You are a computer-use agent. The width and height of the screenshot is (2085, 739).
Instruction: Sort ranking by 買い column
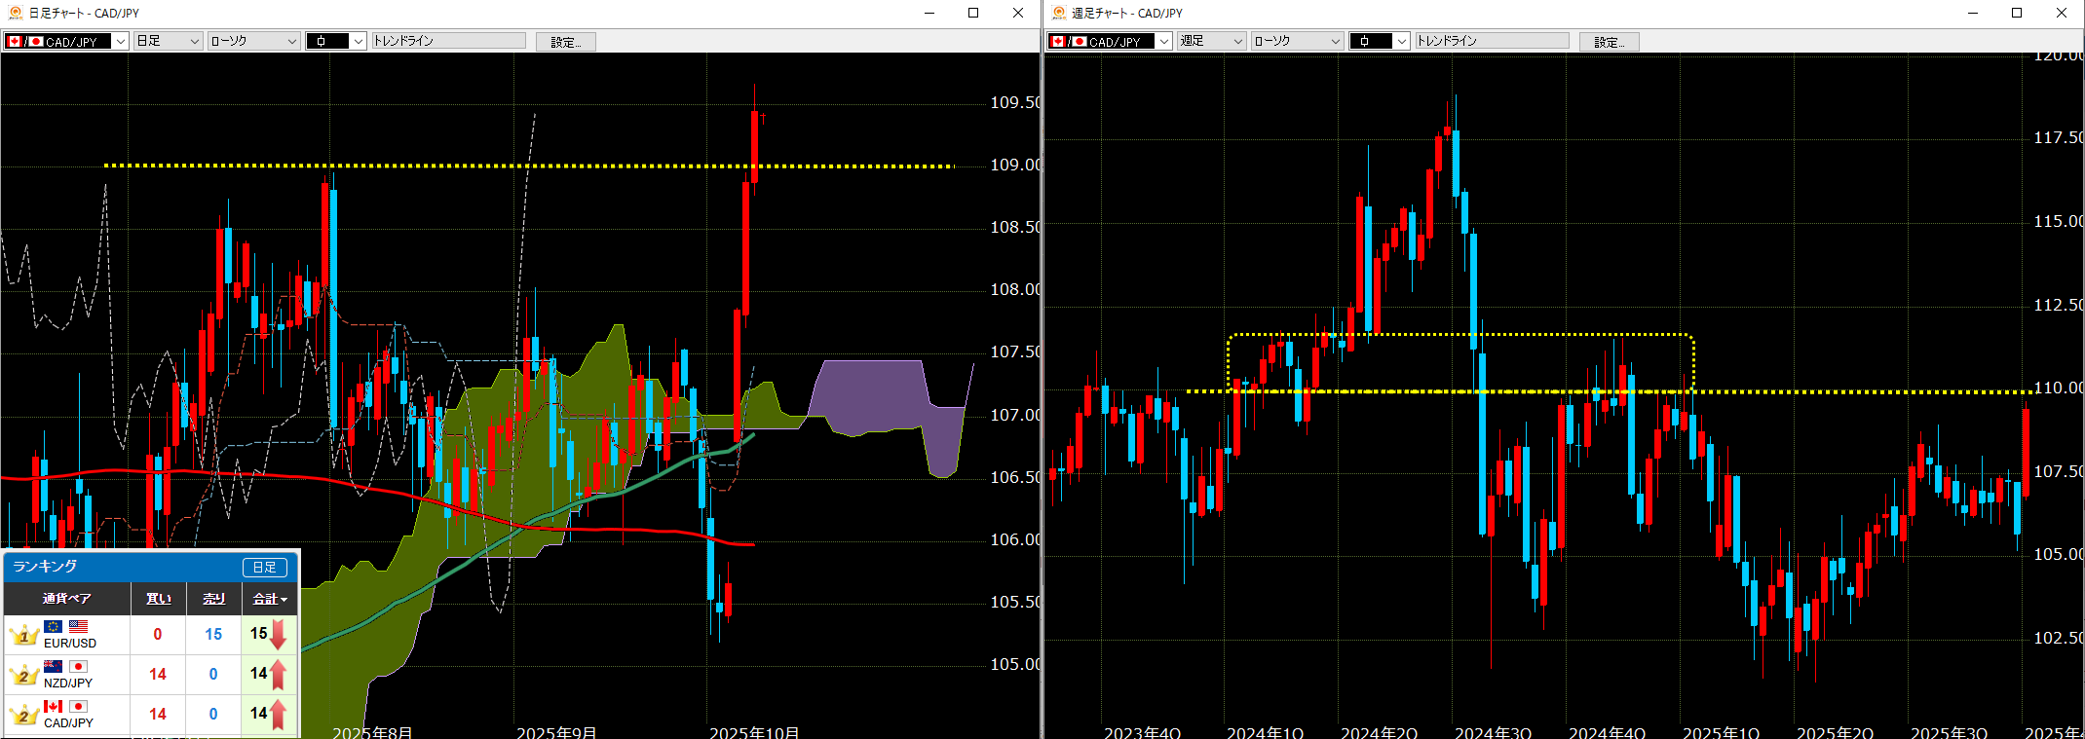click(x=158, y=599)
